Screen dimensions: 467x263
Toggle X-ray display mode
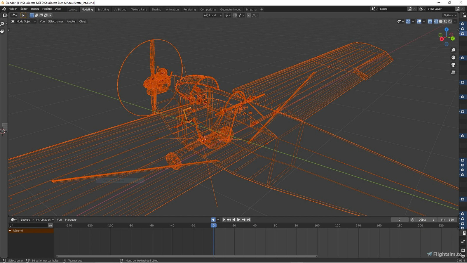[430, 21]
